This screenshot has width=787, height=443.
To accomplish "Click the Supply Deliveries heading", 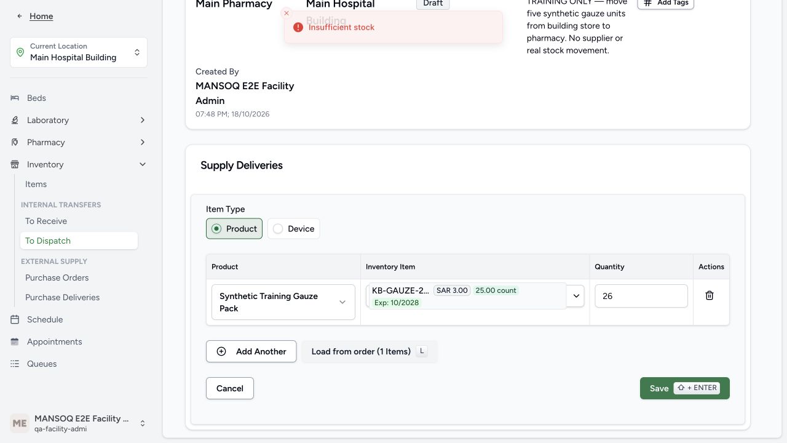I will 242,165.
